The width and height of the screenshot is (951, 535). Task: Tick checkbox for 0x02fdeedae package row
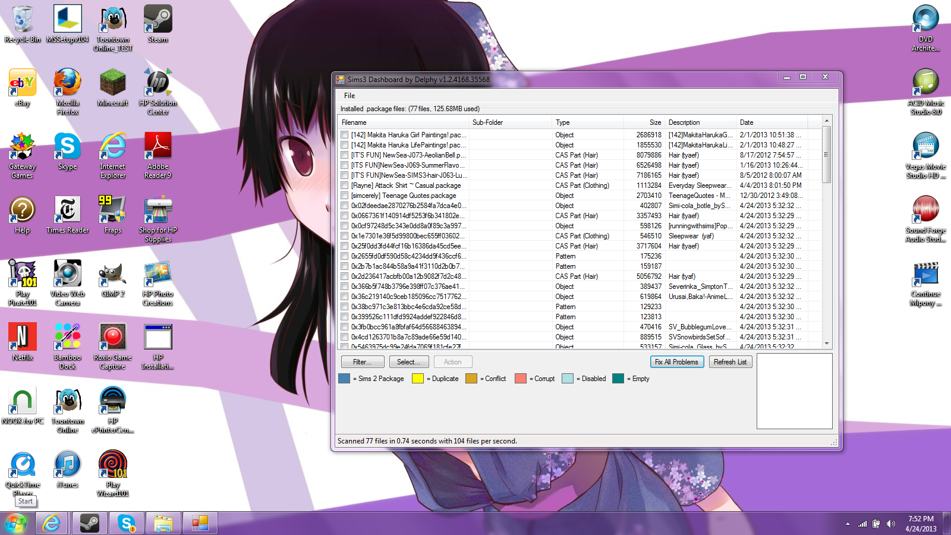pos(344,206)
